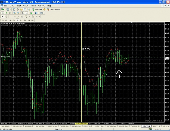Switch to candlestick chart display

pyautogui.click(x=7, y=13)
